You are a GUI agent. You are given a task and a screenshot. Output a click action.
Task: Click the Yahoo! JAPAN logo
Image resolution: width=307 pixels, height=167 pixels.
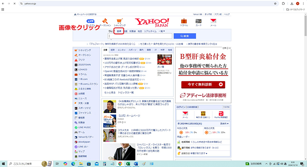tap(152, 23)
